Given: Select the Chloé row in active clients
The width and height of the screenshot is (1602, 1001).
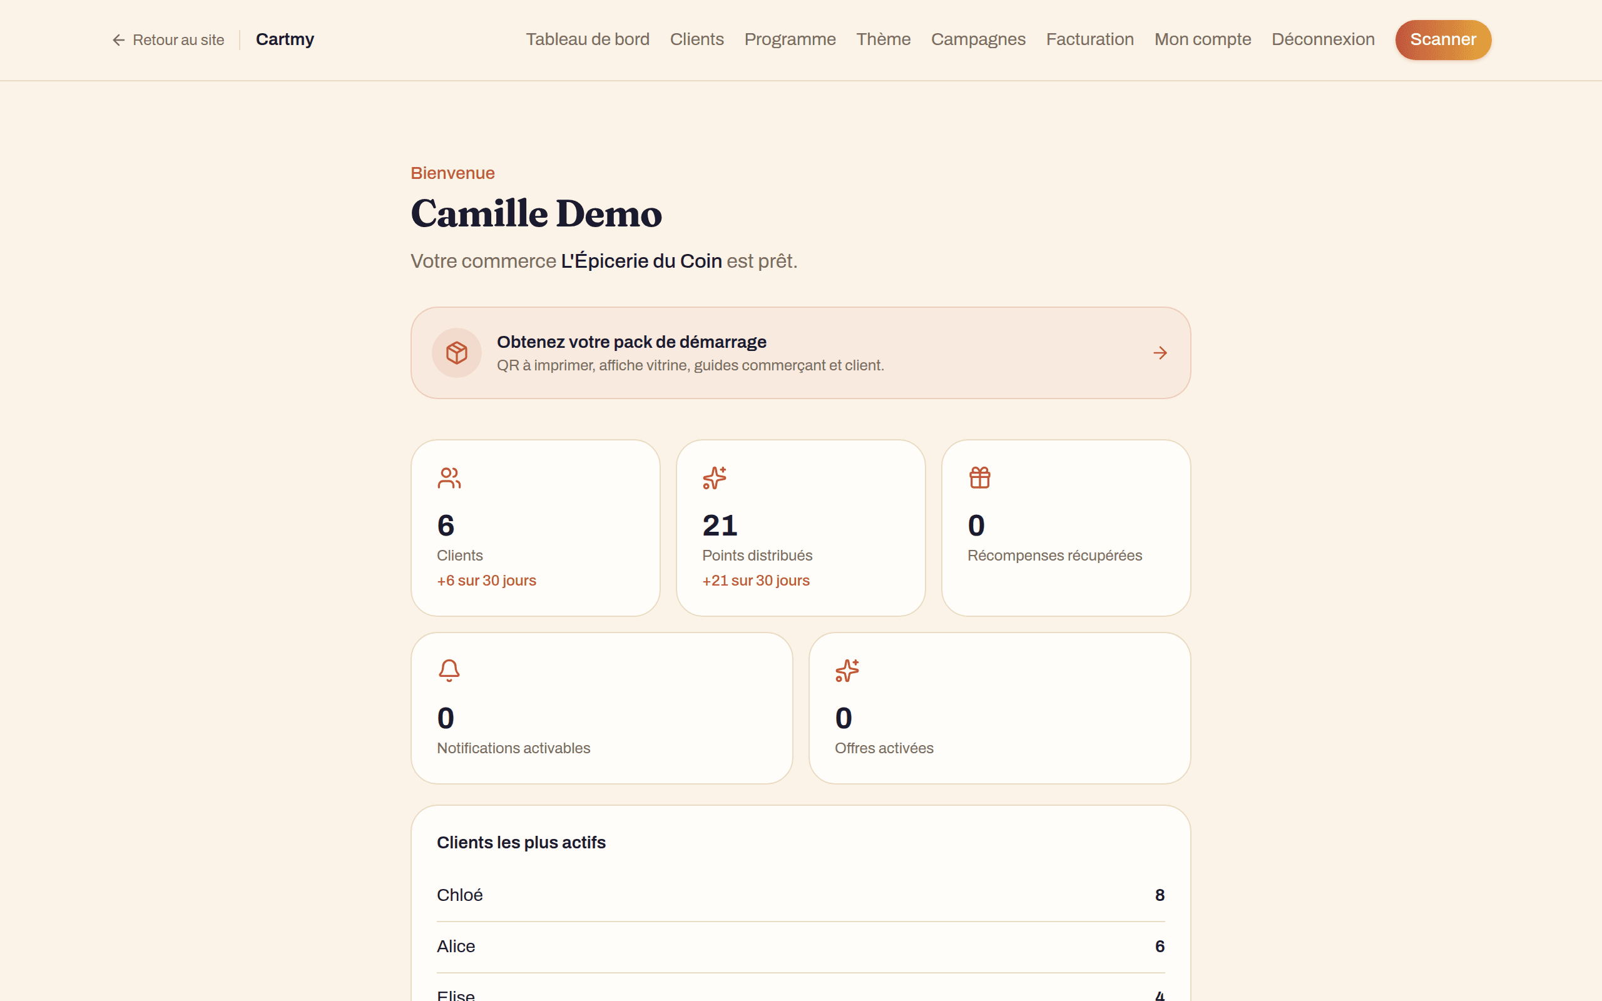Looking at the screenshot, I should (800, 895).
